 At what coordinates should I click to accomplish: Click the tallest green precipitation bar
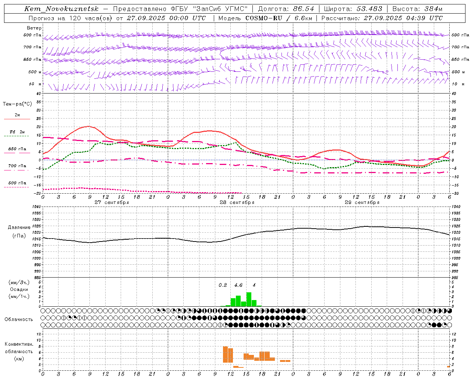click(249, 299)
